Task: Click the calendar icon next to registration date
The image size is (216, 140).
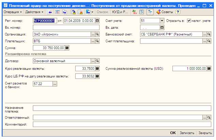Action: point(97,20)
